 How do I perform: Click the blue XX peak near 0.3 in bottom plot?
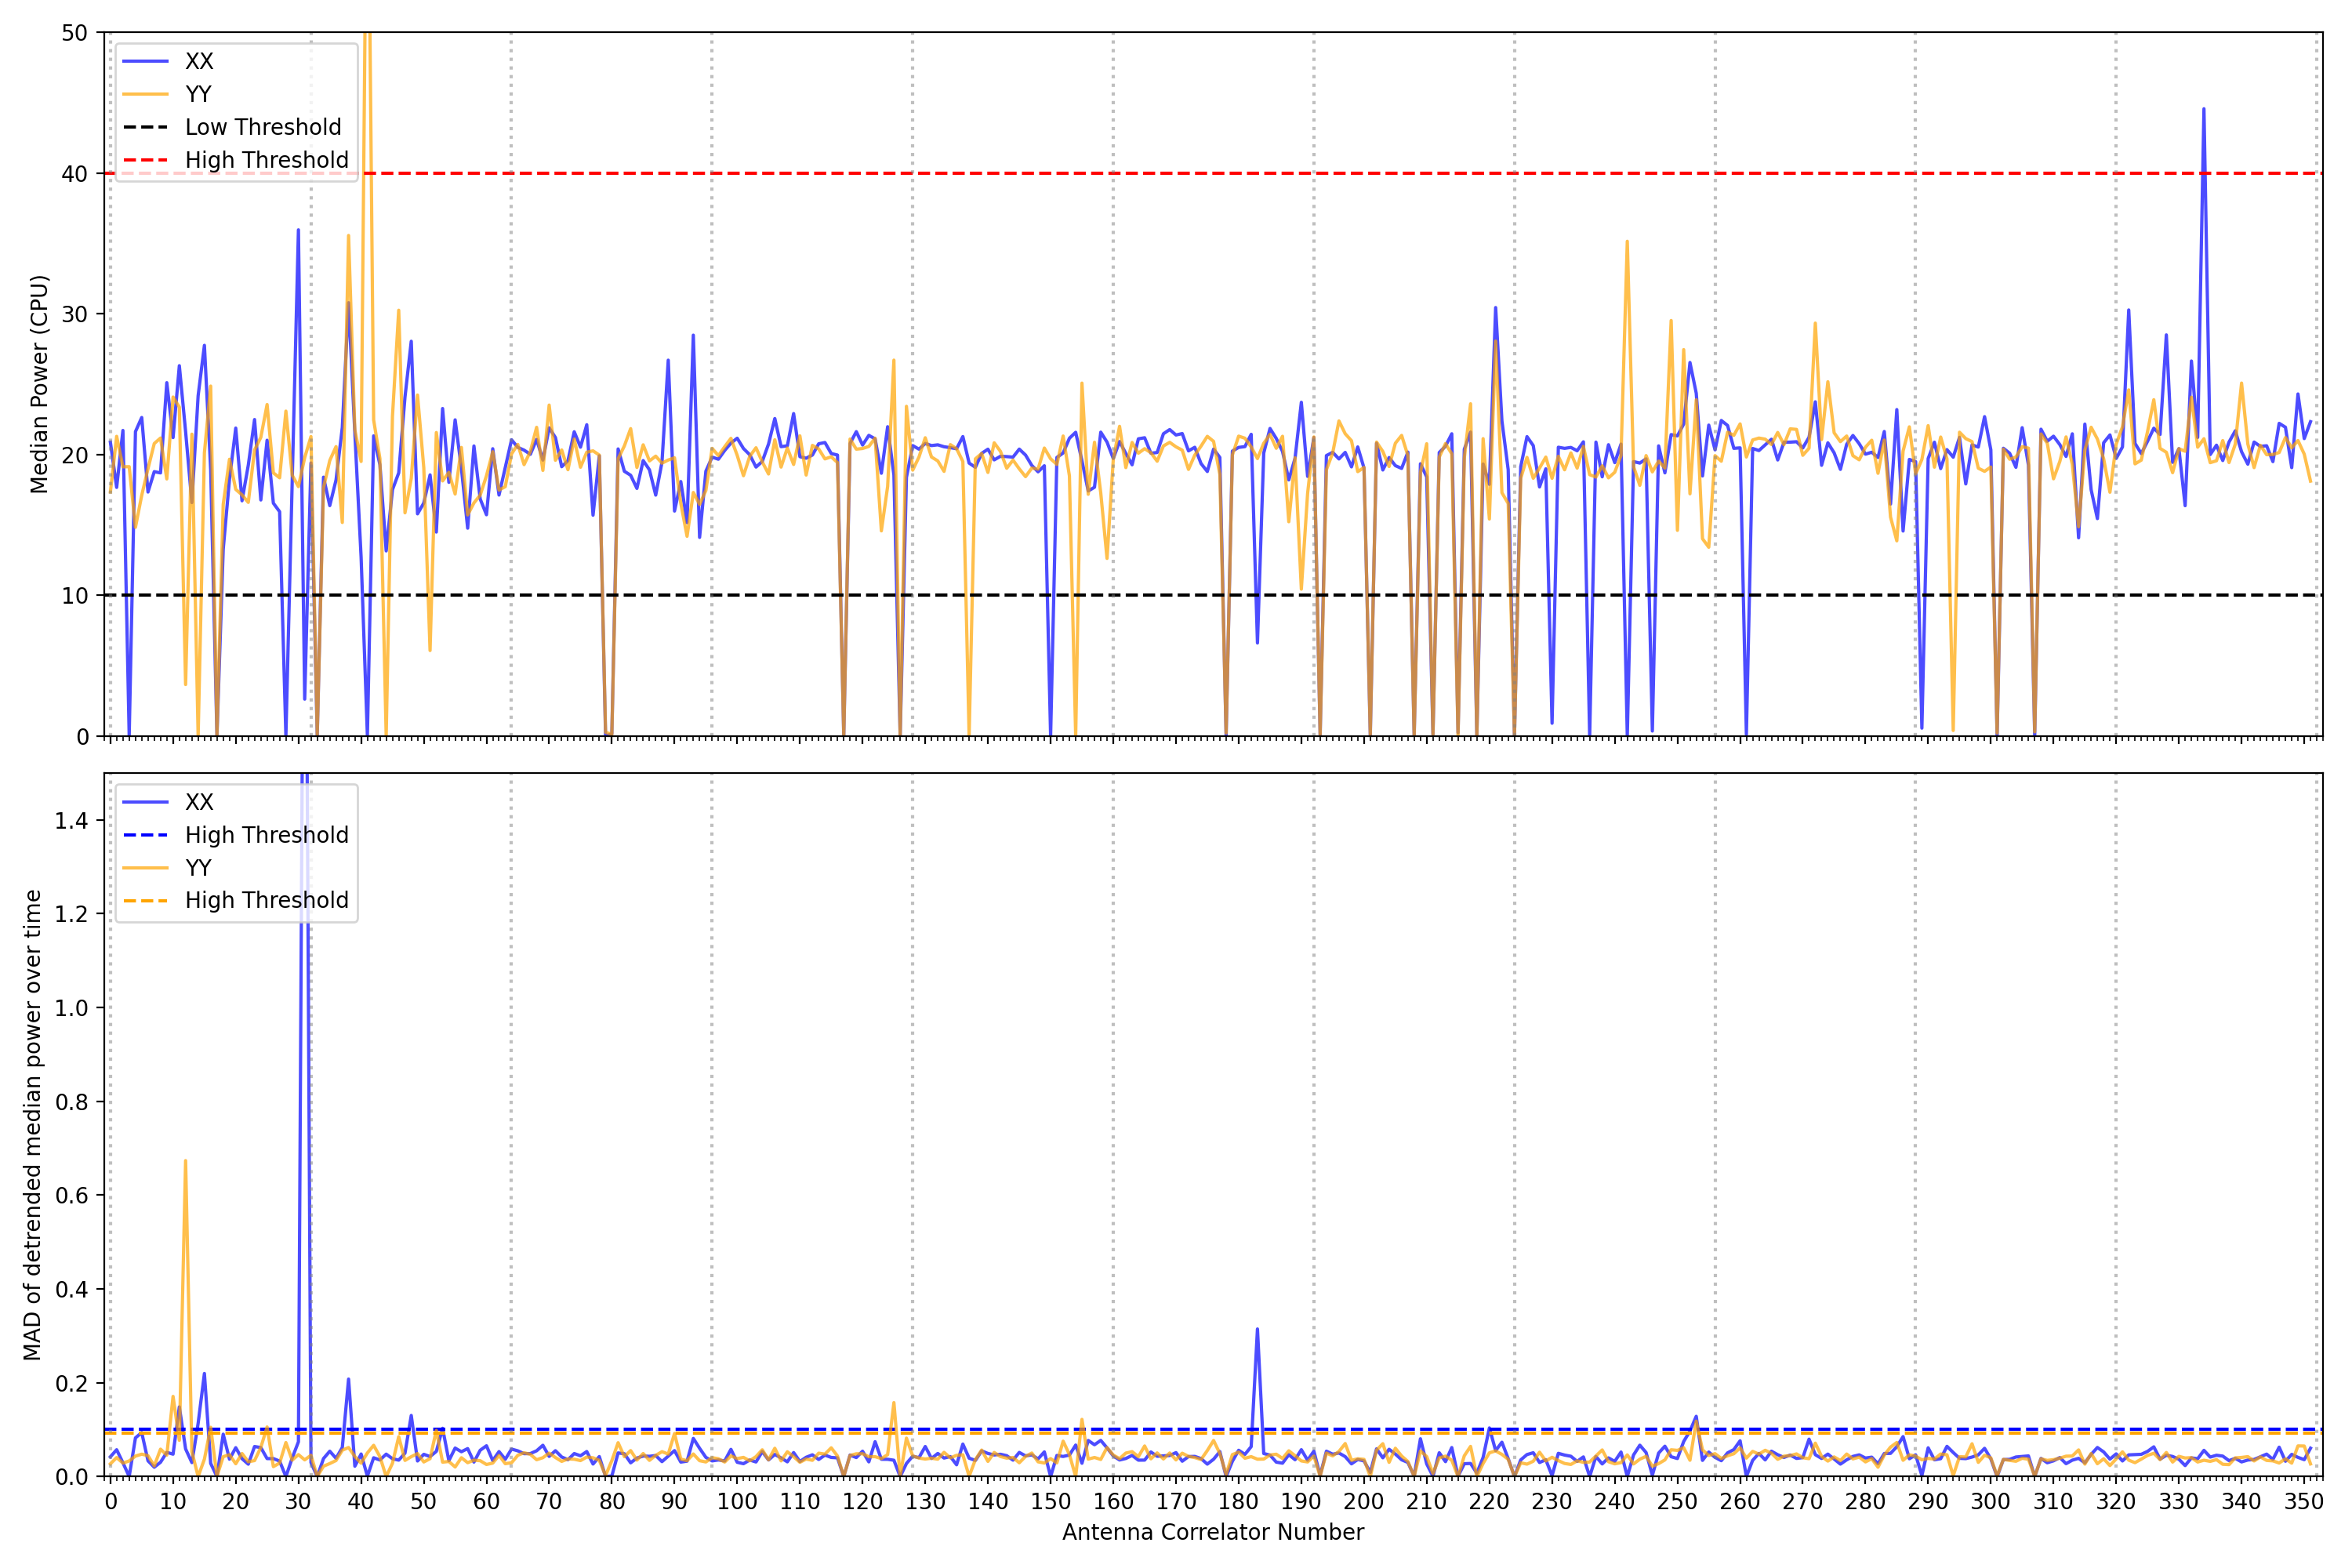pos(1257,1330)
